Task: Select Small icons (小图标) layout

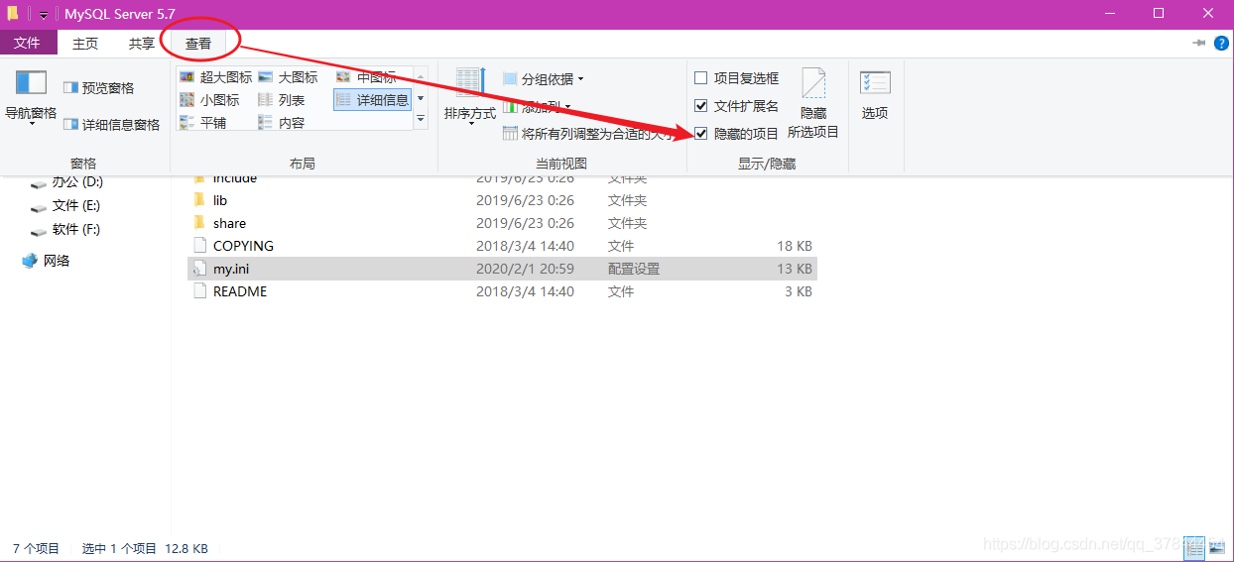Action: tap(209, 100)
